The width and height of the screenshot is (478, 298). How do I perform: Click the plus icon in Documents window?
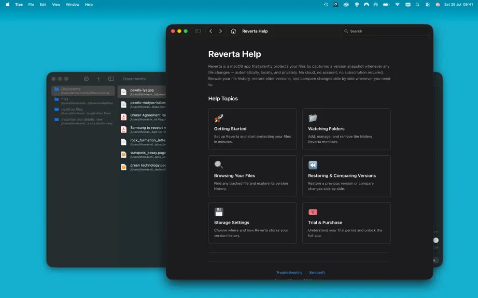click(99, 79)
